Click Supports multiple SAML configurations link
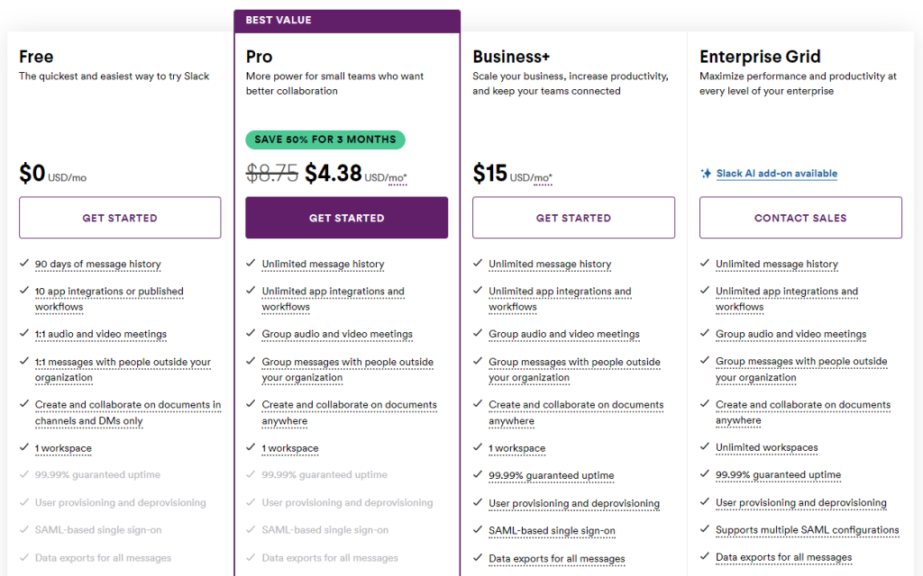Viewport: 923px width, 576px height. tap(808, 530)
